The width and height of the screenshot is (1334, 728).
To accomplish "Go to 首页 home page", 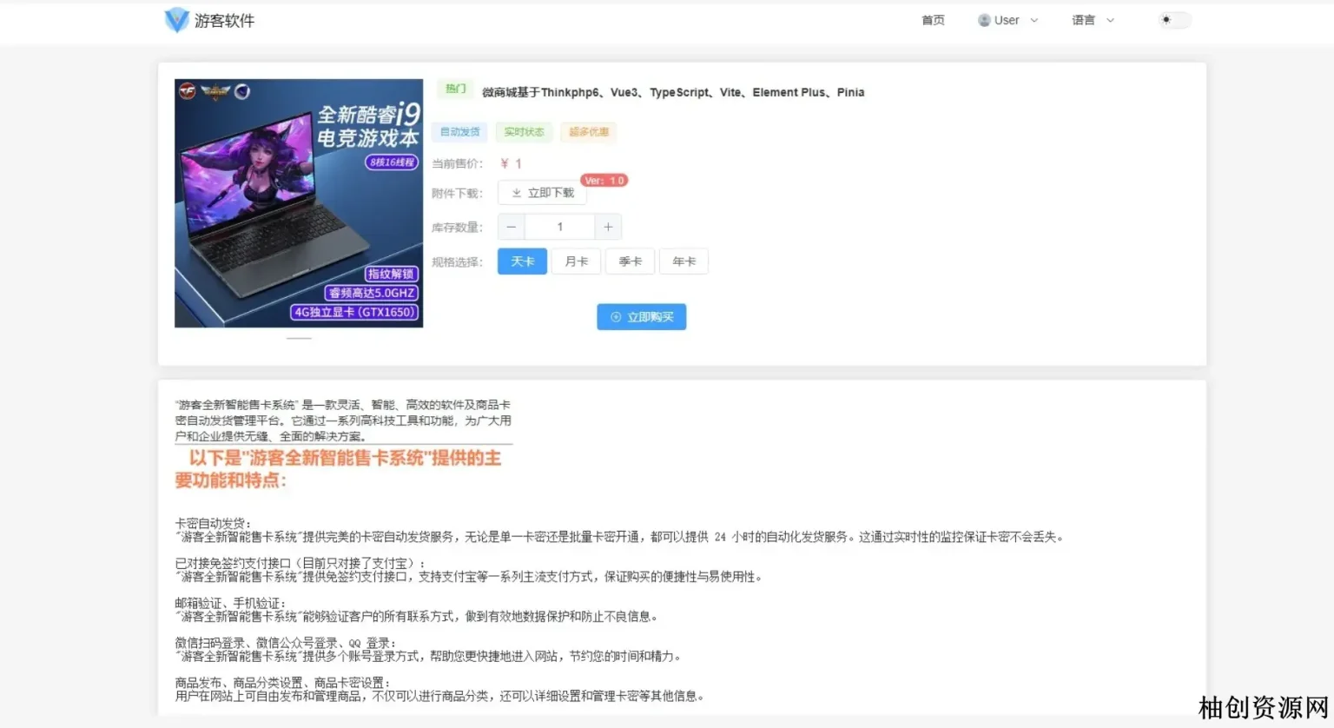I will point(933,20).
